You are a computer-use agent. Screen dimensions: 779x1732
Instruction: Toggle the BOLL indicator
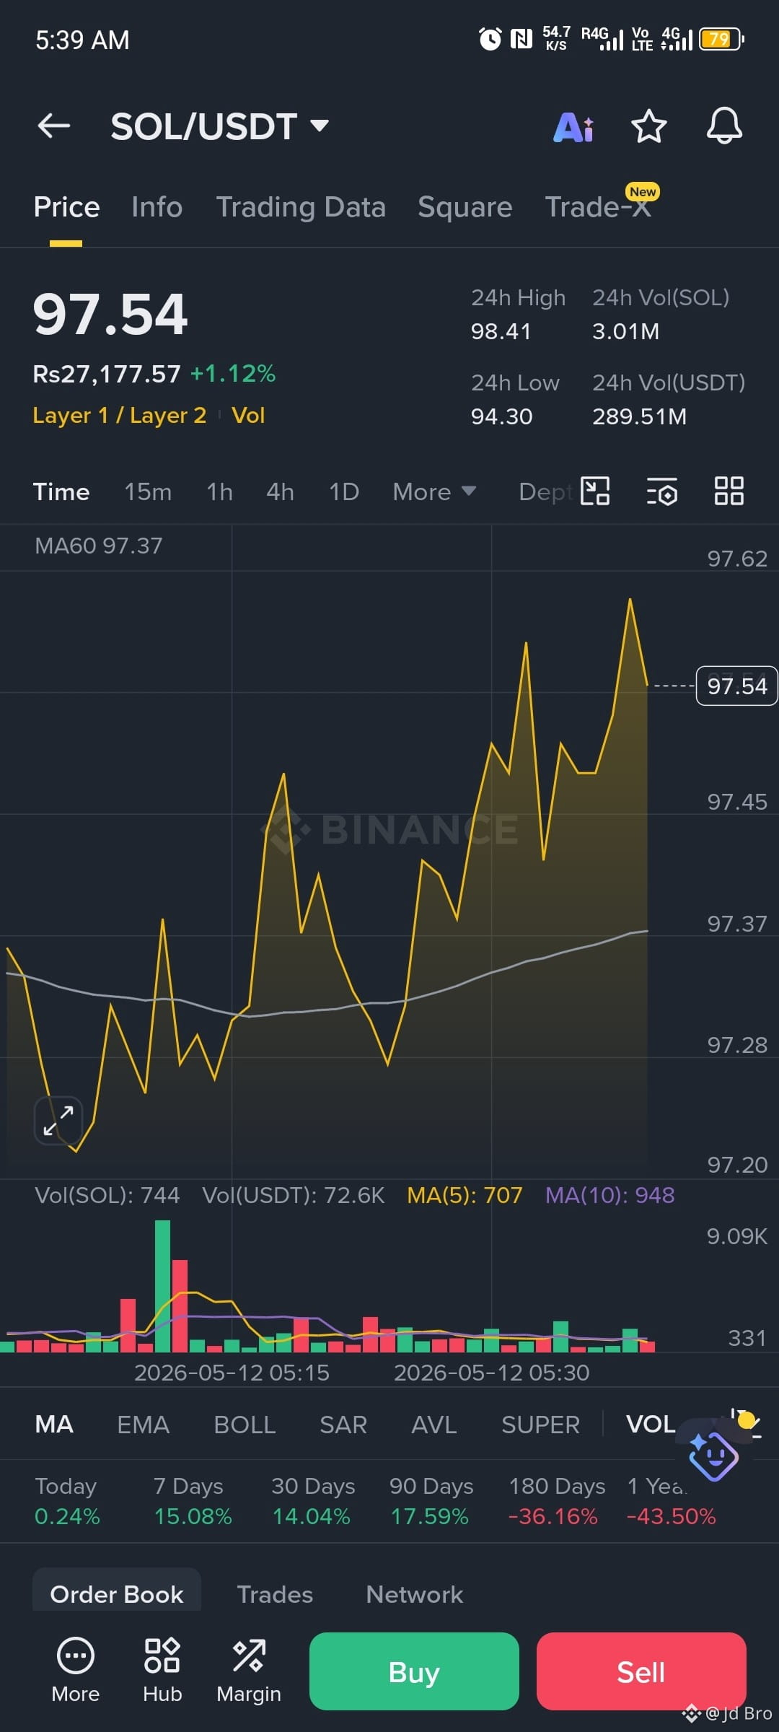(245, 1424)
